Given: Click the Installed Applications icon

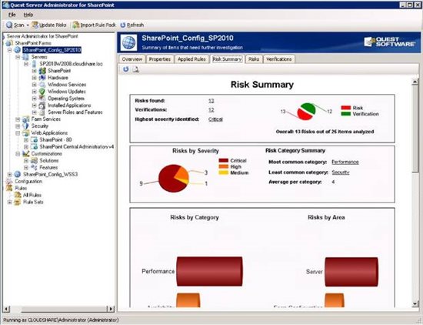Looking at the screenshot, I should (42, 106).
